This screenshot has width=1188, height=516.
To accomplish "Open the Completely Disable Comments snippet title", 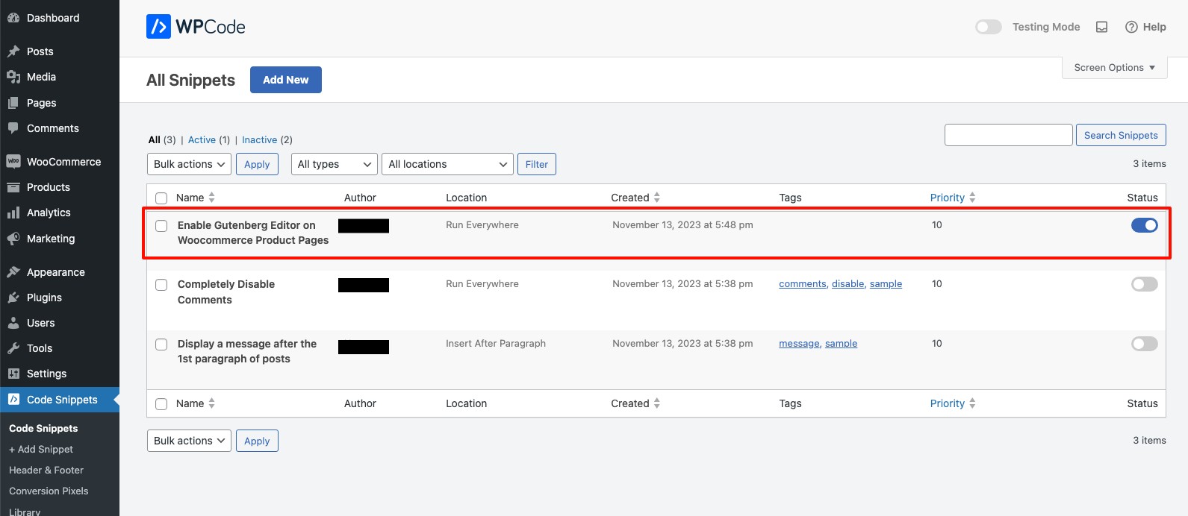I will click(x=226, y=292).
